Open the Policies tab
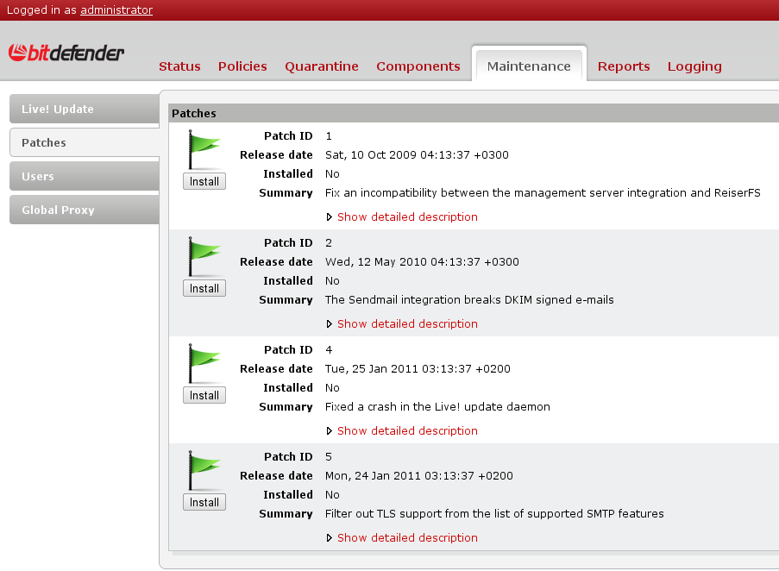Viewport: 779px width, 571px height. [x=242, y=66]
